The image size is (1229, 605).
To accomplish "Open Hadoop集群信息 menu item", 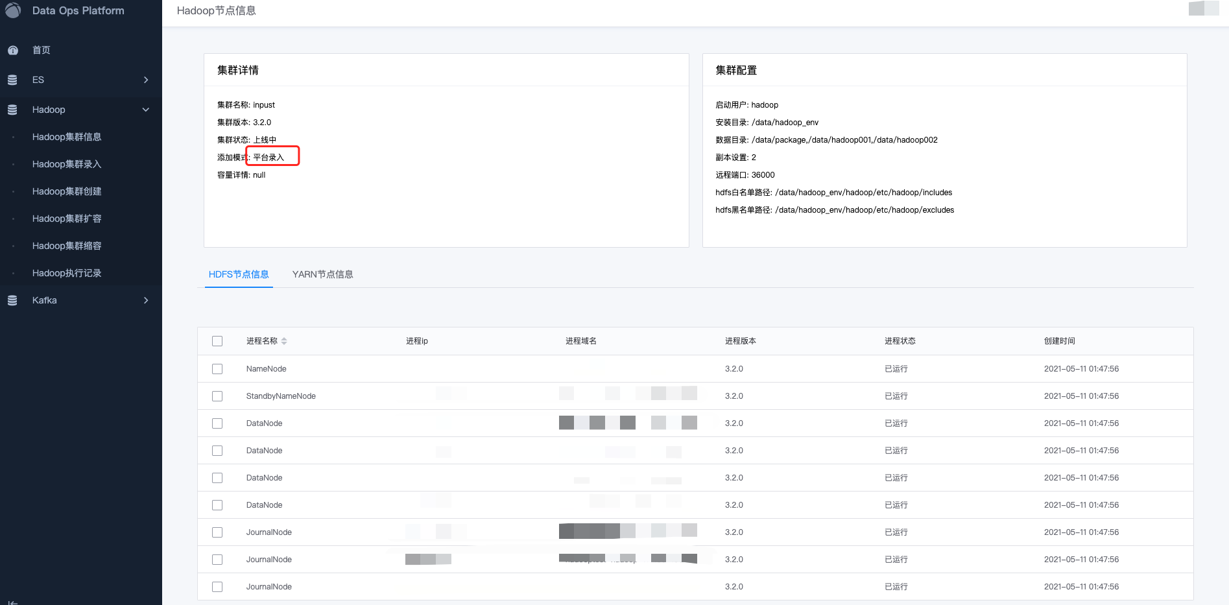I will tap(67, 137).
